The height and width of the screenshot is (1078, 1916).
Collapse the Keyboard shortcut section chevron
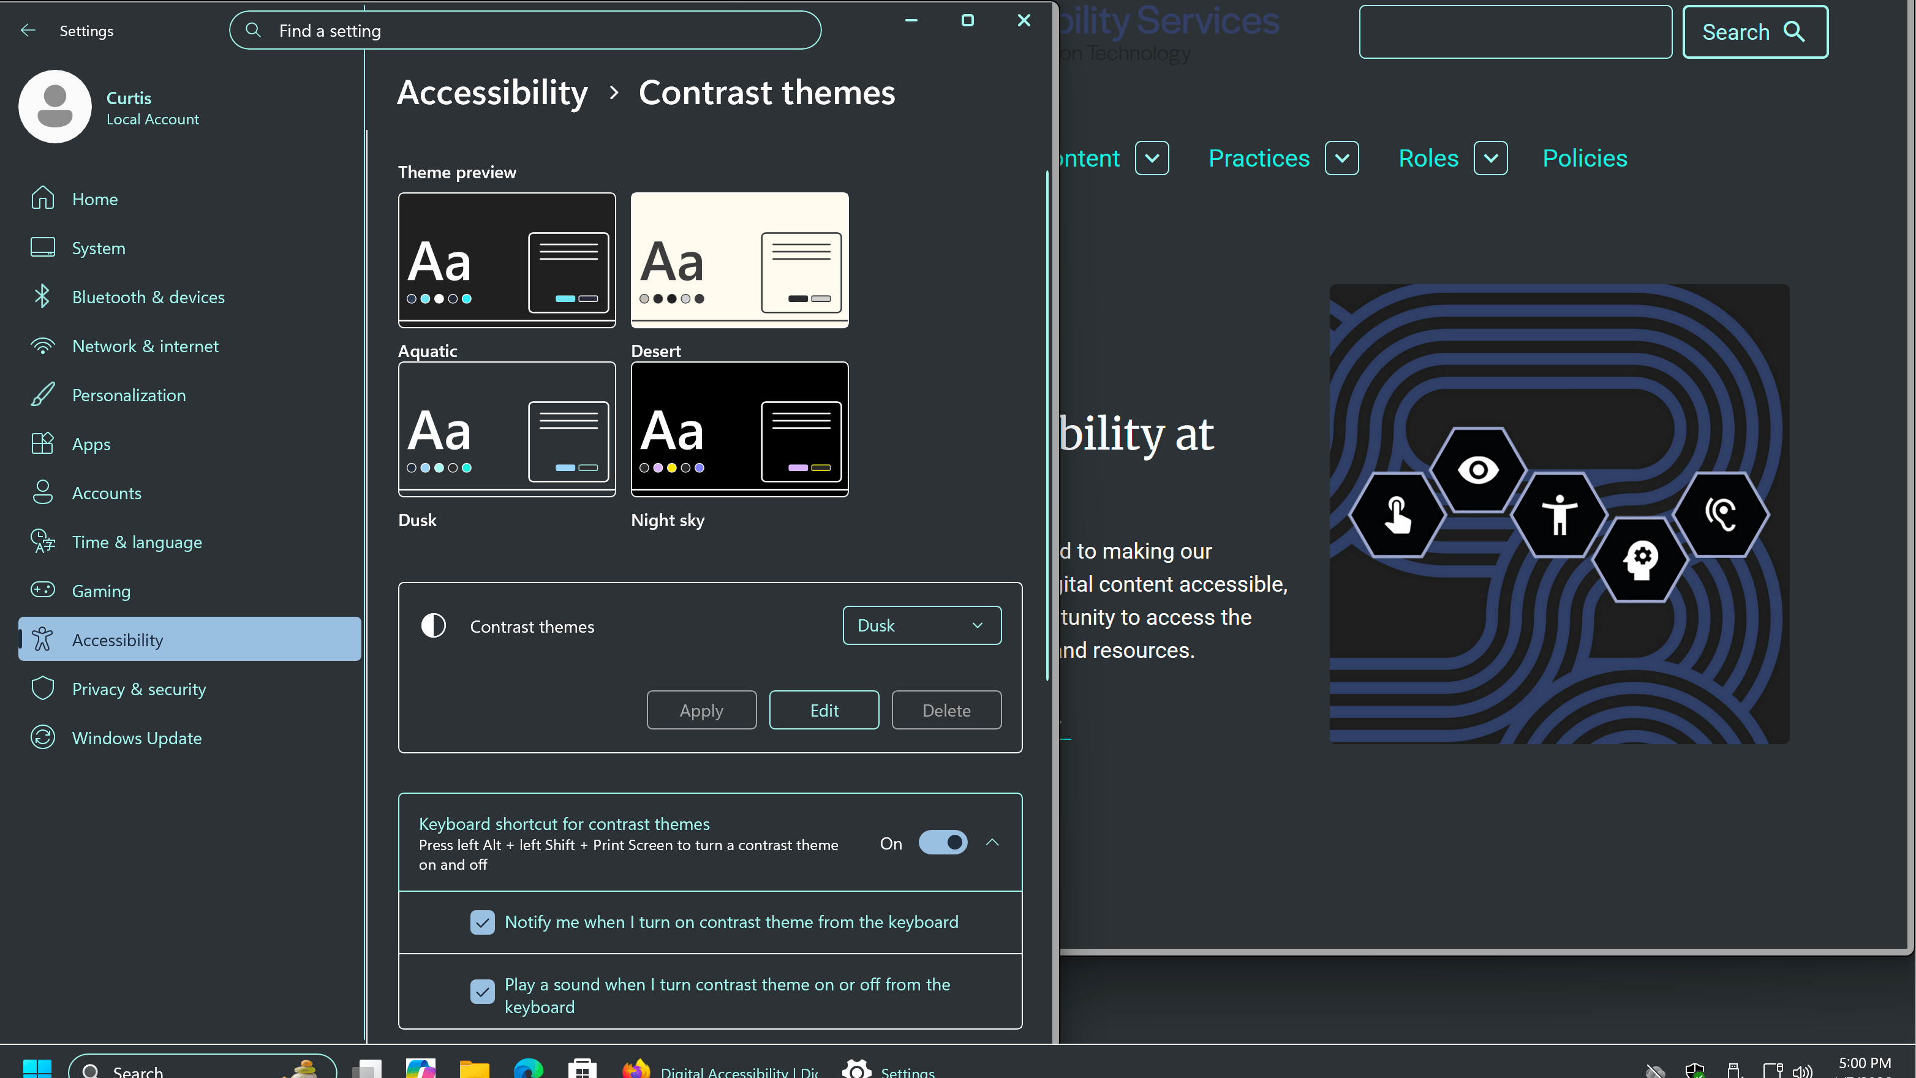(x=992, y=843)
